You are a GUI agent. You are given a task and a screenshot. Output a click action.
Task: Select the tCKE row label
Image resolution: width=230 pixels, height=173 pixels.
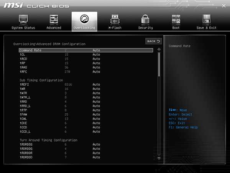[x=23, y=123]
